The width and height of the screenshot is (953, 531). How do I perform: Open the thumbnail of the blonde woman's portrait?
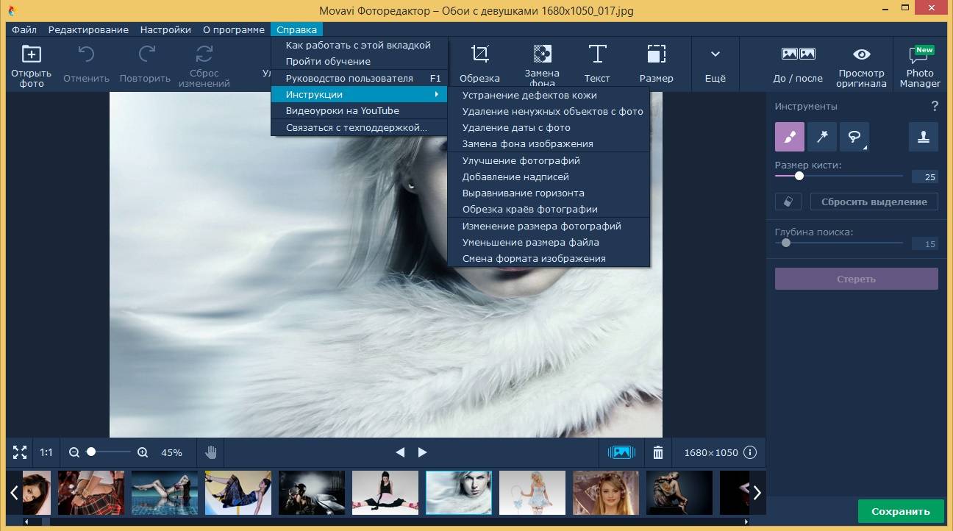pyautogui.click(x=606, y=493)
